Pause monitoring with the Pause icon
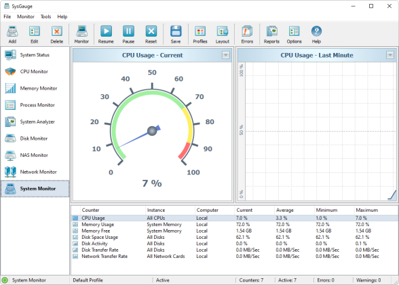Image resolution: width=399 pixels, height=285 pixels. click(128, 31)
